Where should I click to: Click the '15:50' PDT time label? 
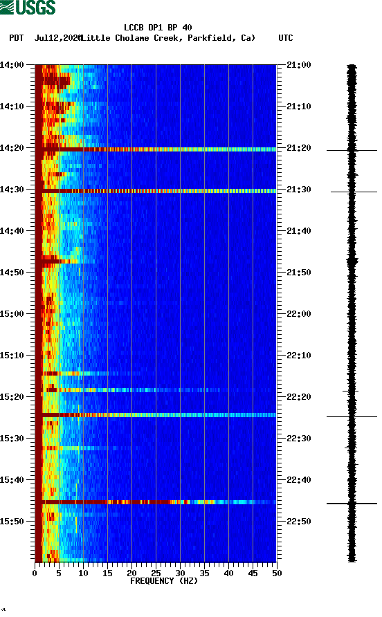(12, 522)
